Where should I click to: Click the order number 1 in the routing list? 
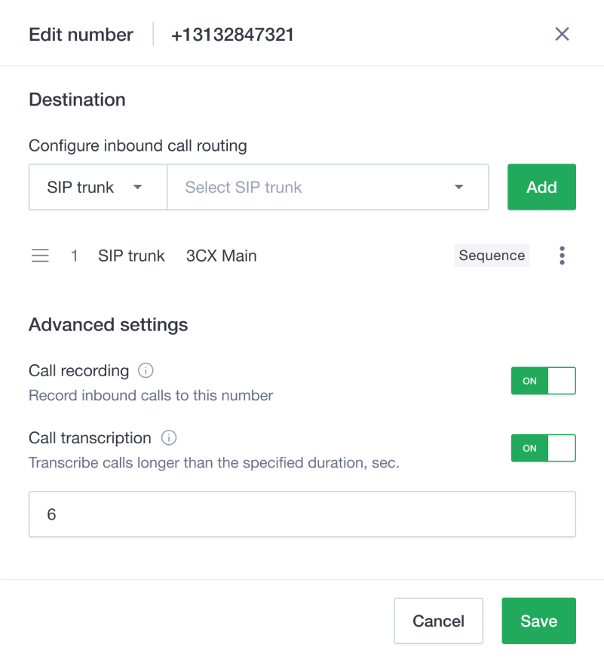(x=75, y=256)
